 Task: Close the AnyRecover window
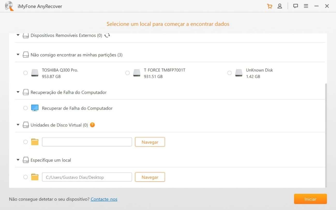click(327, 6)
